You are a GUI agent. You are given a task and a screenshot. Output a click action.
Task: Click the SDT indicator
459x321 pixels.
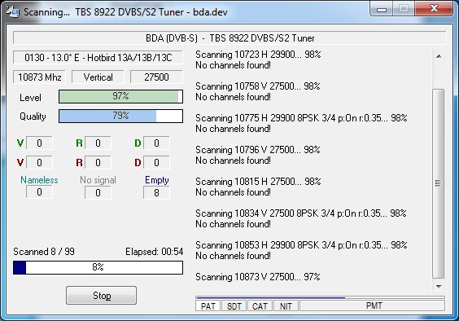234,306
